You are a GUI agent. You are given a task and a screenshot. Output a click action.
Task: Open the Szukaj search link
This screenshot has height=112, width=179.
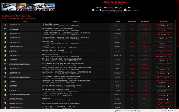point(109,8)
